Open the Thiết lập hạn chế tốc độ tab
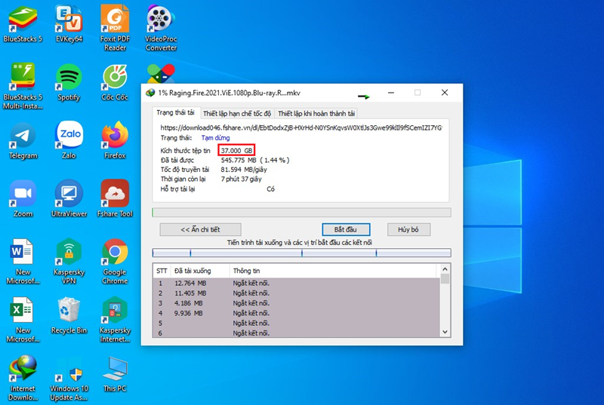This screenshot has height=405, width=604. pos(237,113)
